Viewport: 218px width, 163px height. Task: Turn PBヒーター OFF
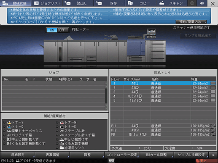tap(62, 30)
